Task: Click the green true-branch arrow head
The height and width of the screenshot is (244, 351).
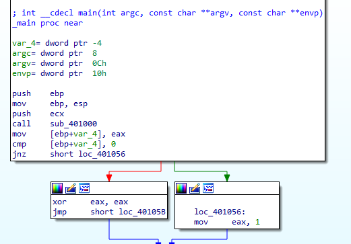Action: tap(227, 178)
